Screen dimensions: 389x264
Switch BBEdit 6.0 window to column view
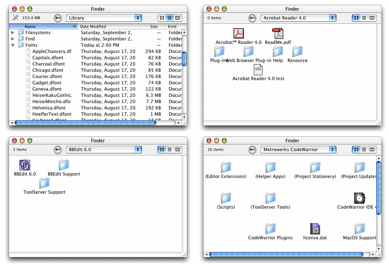click(178, 149)
